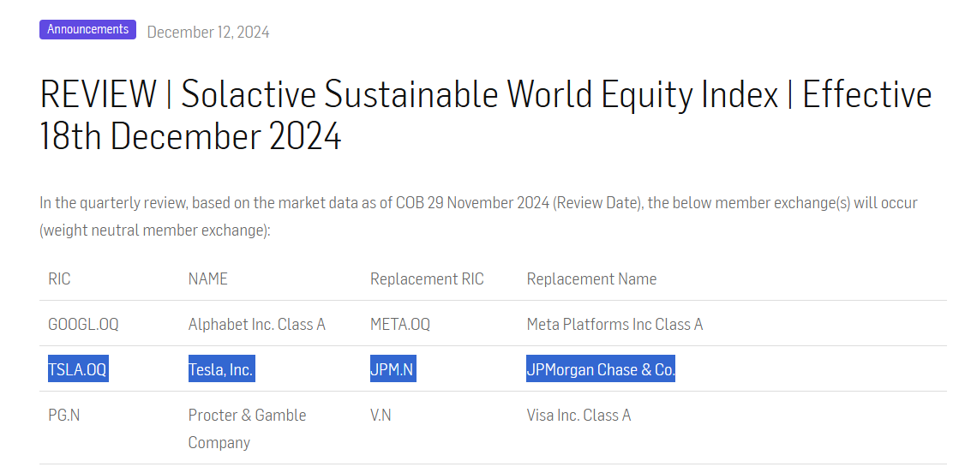Click the Alphabet Inc. Class A cell
Screen dimensions: 959x467
[x=257, y=324]
